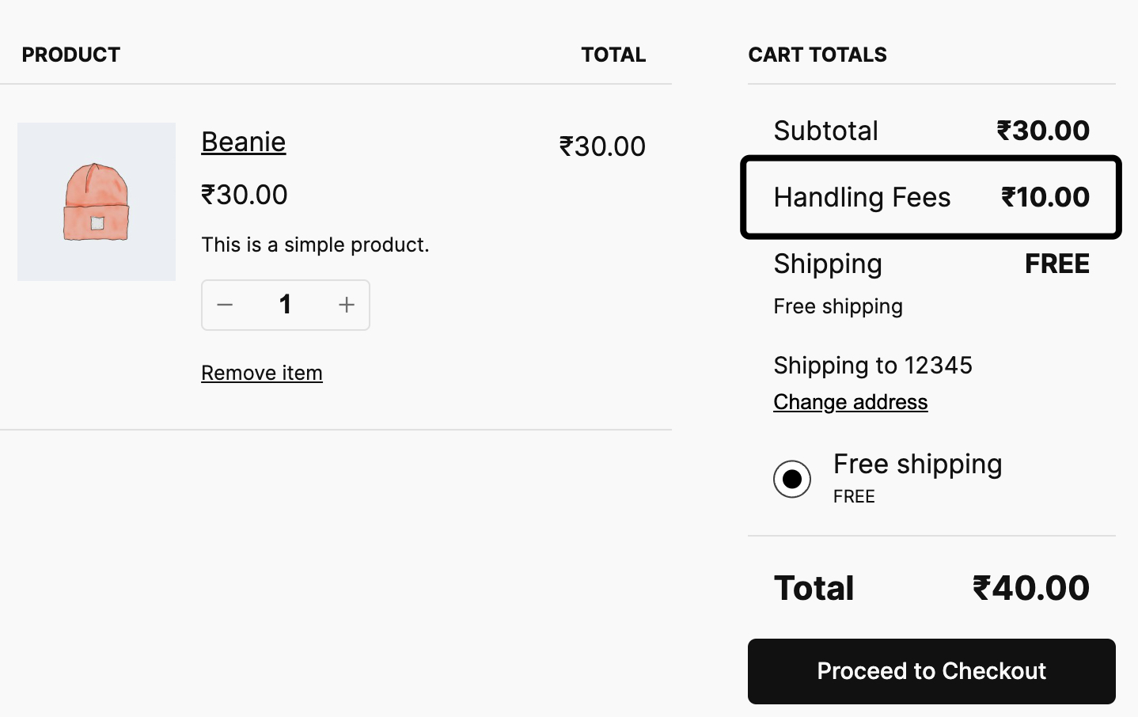Screen dimensions: 1138x717
Task: Select the Free shipping radio button
Action: click(x=792, y=479)
